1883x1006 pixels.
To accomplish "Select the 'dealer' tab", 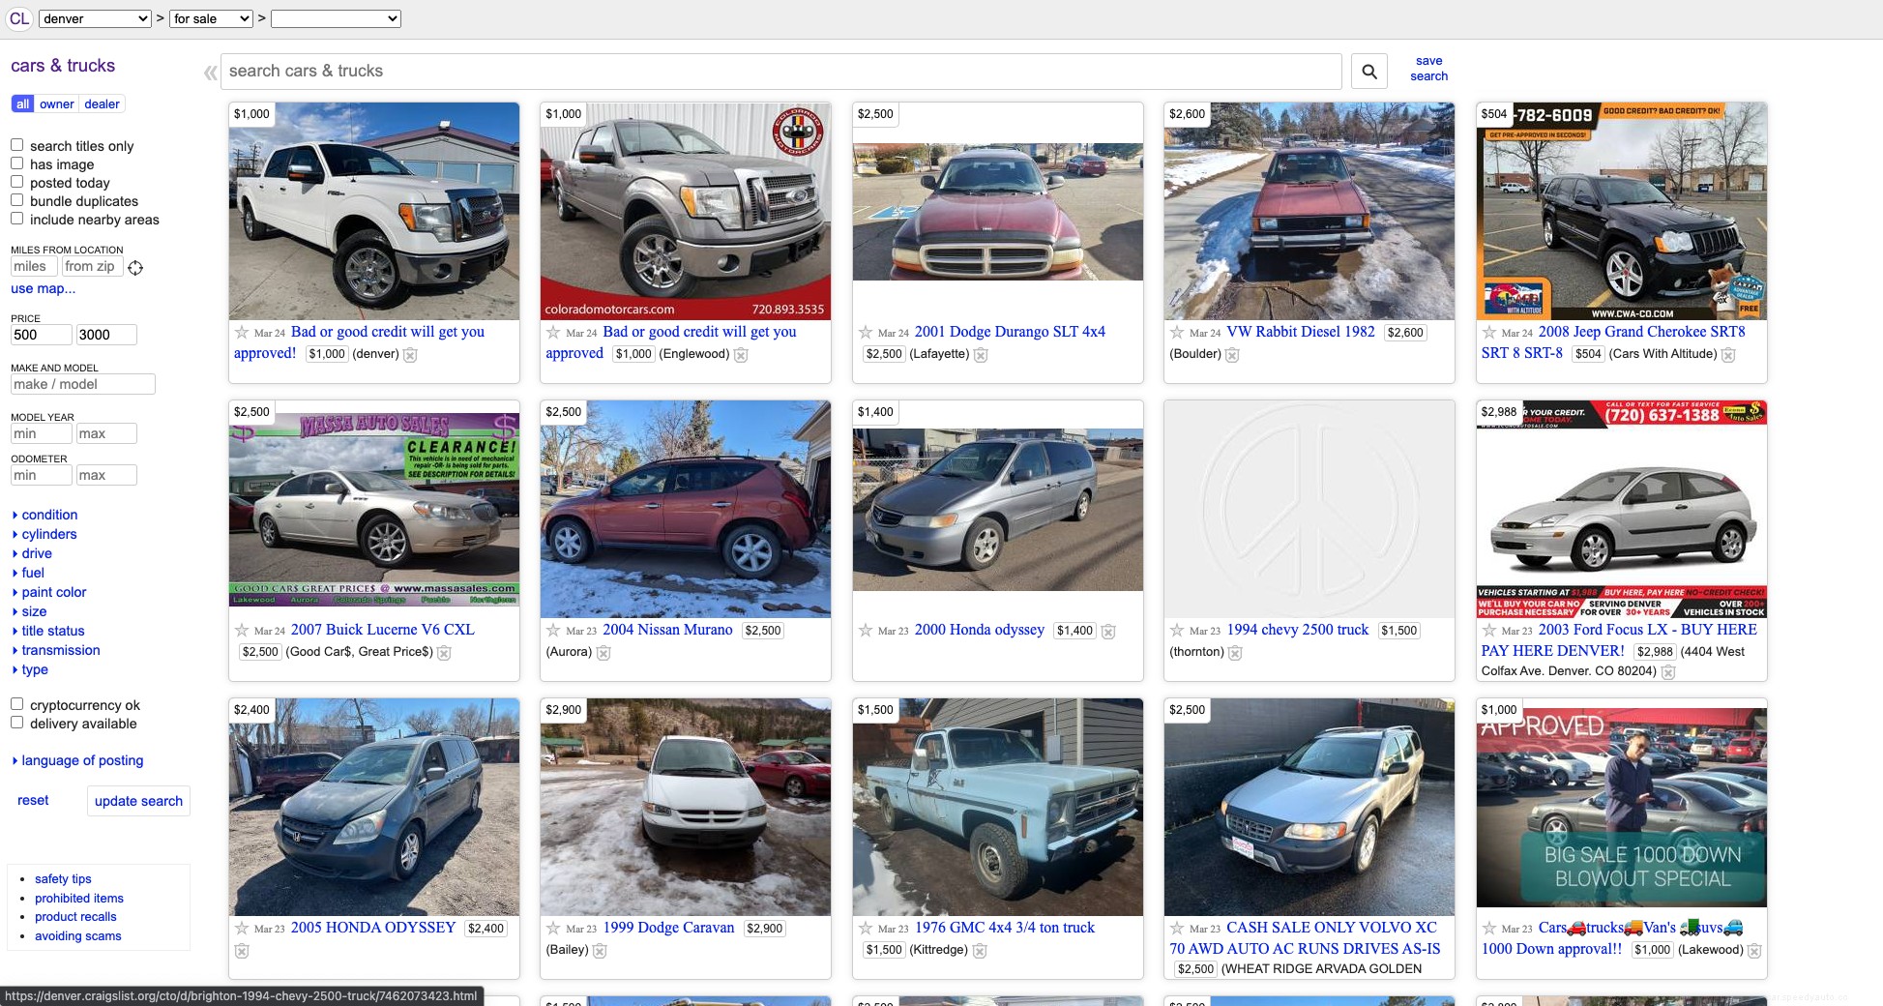I will coord(101,104).
